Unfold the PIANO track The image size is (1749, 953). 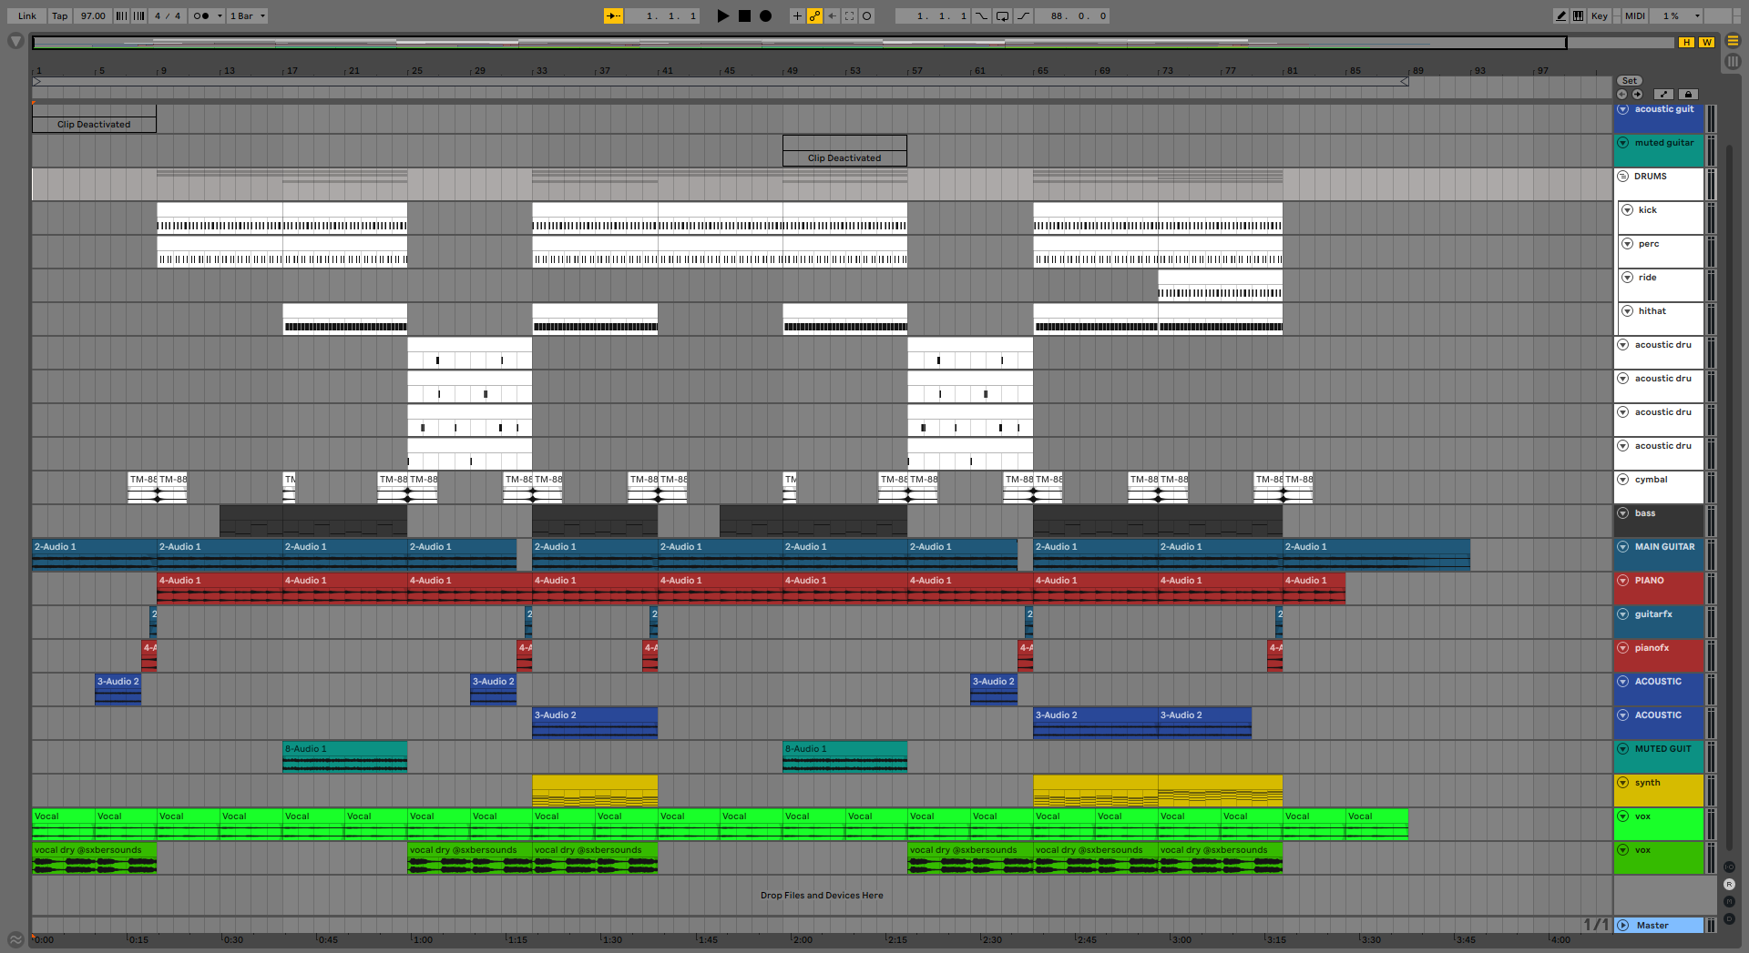tap(1623, 581)
